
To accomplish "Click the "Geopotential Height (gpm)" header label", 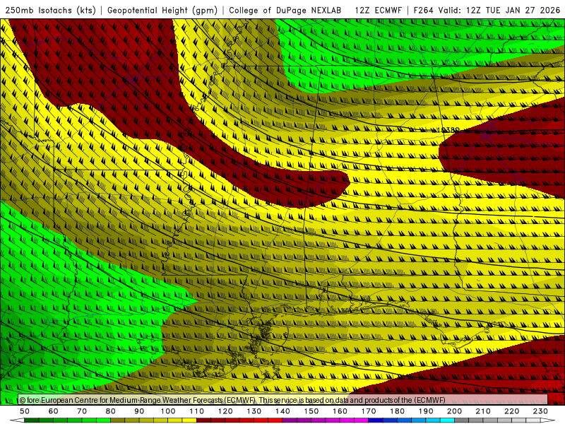I will (x=162, y=11).
